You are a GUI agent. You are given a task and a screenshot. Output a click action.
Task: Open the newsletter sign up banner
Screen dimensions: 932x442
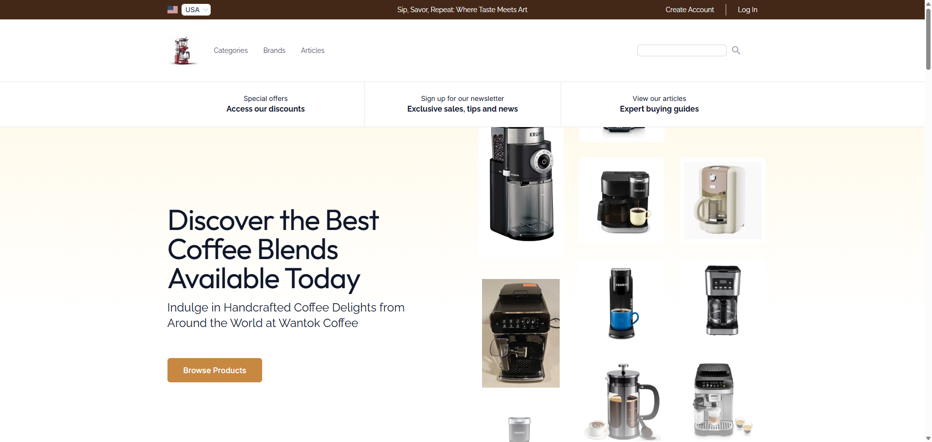[463, 104]
